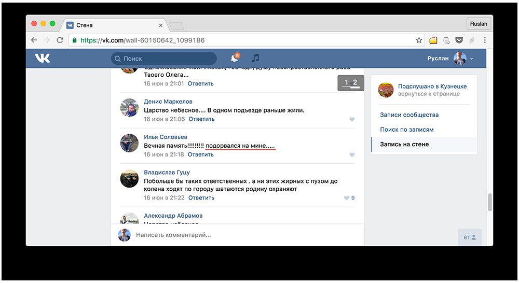Screen dimensions: 519x283
Task: Click Ответить under Владислав Гуцу's comment
Action: click(201, 197)
